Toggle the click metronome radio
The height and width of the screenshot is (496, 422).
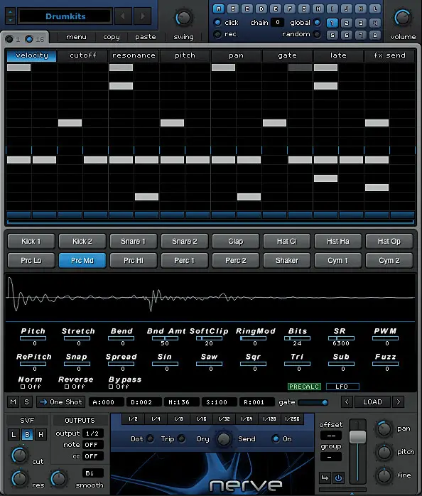pyautogui.click(x=217, y=23)
